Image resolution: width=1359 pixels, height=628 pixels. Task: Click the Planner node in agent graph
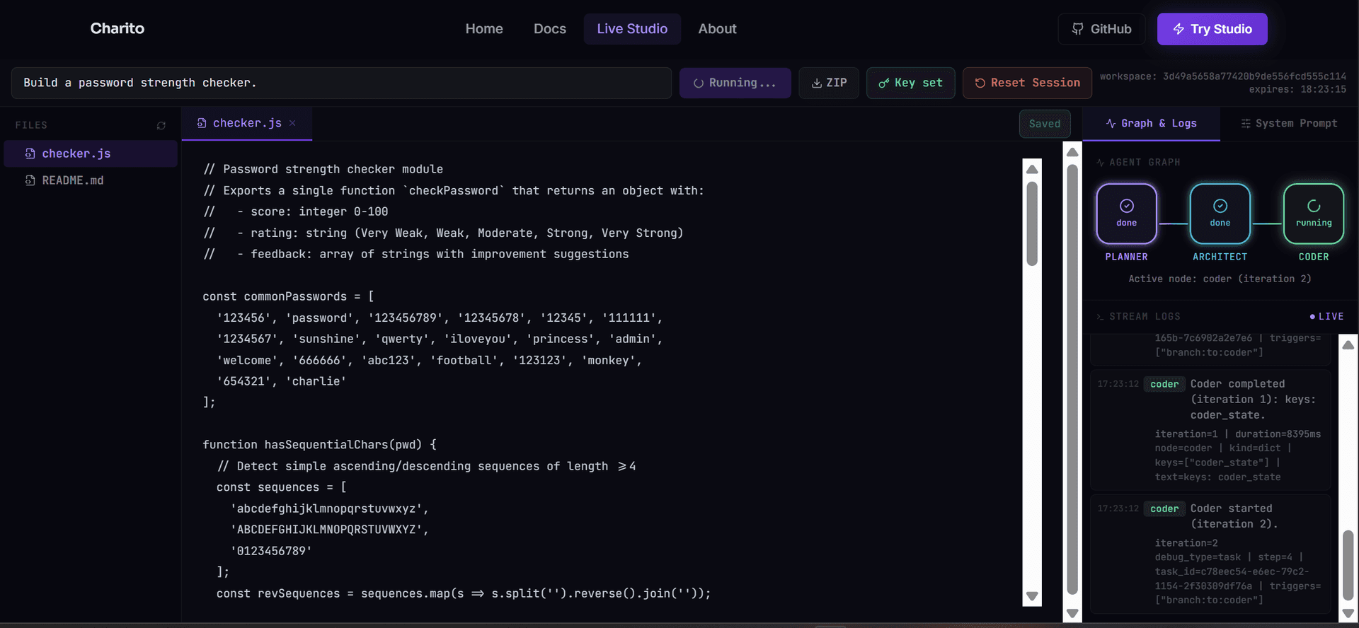tap(1126, 214)
